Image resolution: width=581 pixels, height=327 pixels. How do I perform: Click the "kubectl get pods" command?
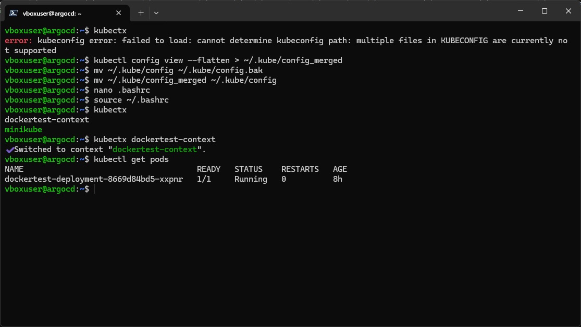click(x=131, y=160)
